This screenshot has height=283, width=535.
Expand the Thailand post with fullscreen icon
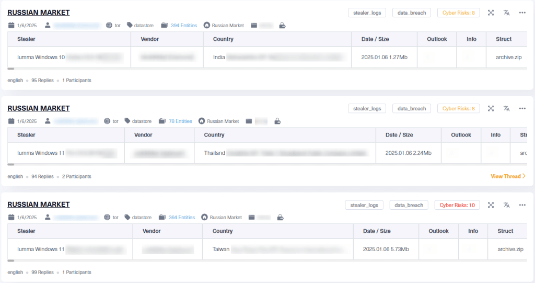(x=491, y=108)
